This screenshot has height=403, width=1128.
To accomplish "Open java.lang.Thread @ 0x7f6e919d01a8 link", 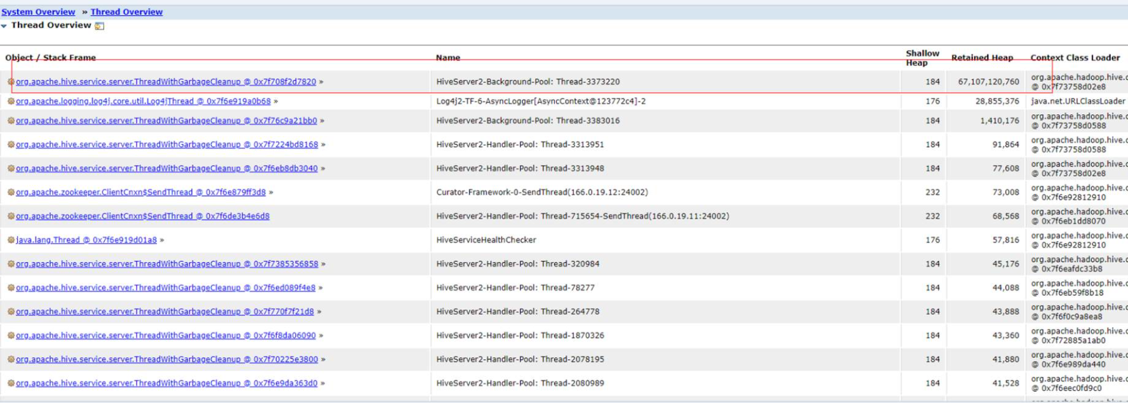I will click(x=86, y=240).
